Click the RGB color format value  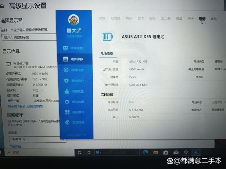(x=36, y=96)
